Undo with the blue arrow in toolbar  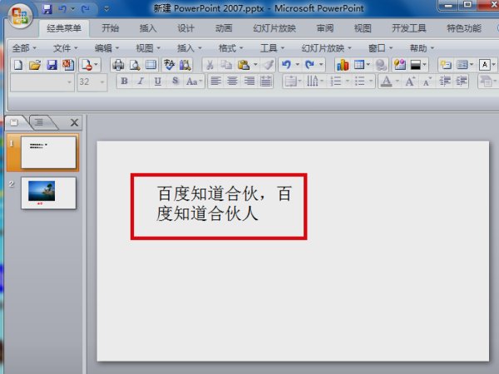[286, 65]
